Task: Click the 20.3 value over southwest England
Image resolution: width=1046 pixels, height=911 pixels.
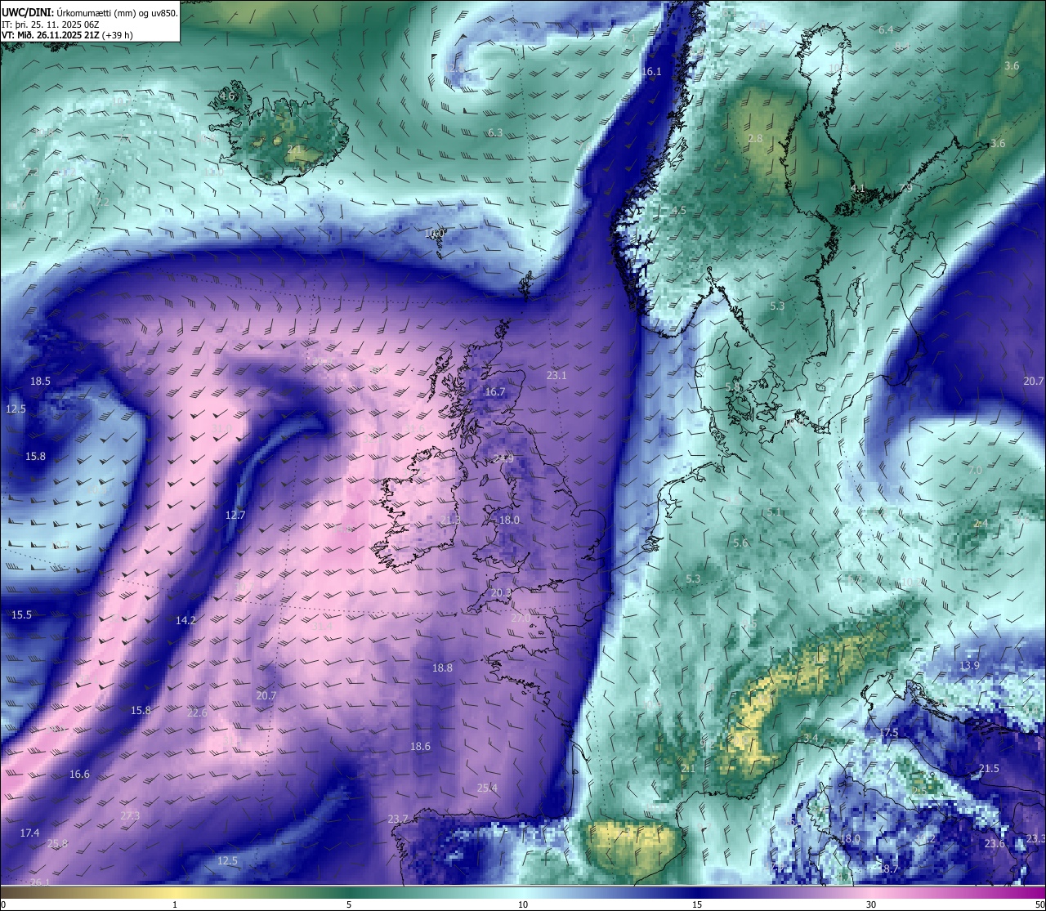Action: point(501,592)
